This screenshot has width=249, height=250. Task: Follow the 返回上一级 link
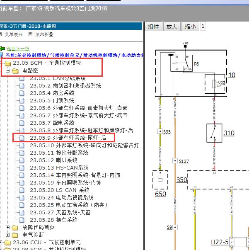[18, 49]
